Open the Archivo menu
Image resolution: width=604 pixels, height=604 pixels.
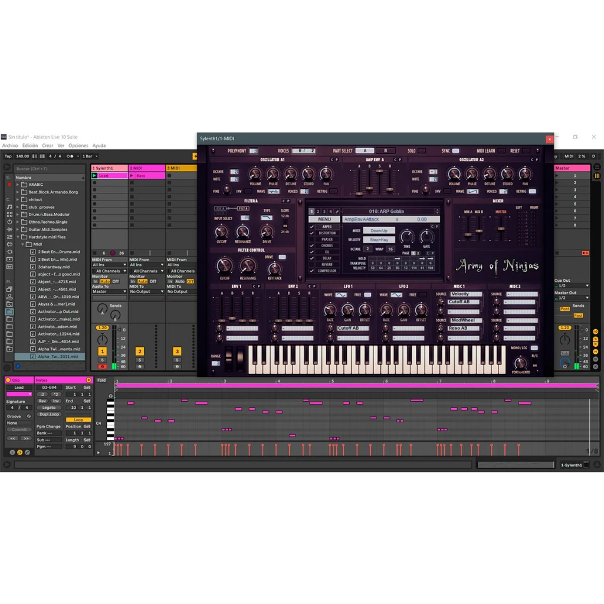10,146
